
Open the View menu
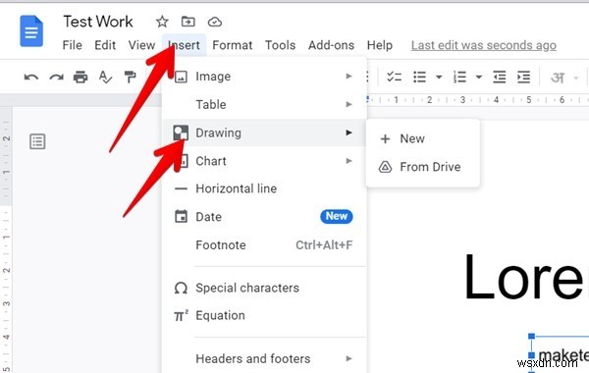tap(141, 45)
